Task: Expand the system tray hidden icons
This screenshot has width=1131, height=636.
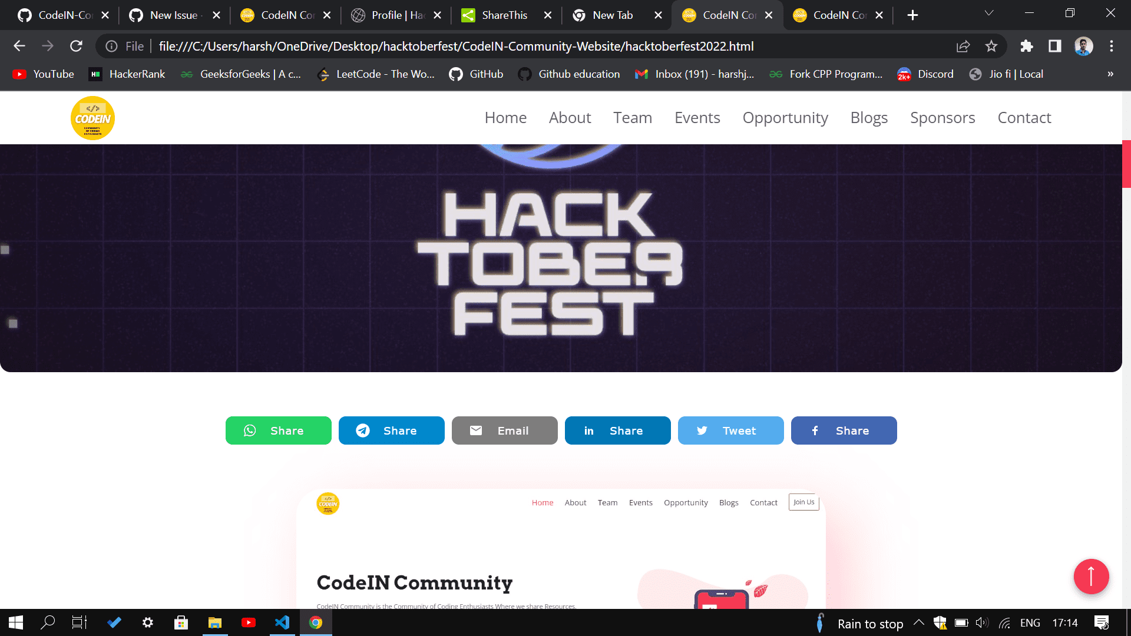Action: (x=918, y=622)
